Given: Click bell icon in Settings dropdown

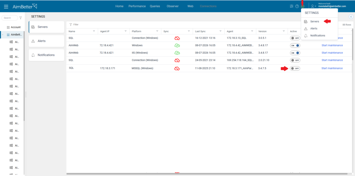Looking at the screenshot, I should point(306,36).
